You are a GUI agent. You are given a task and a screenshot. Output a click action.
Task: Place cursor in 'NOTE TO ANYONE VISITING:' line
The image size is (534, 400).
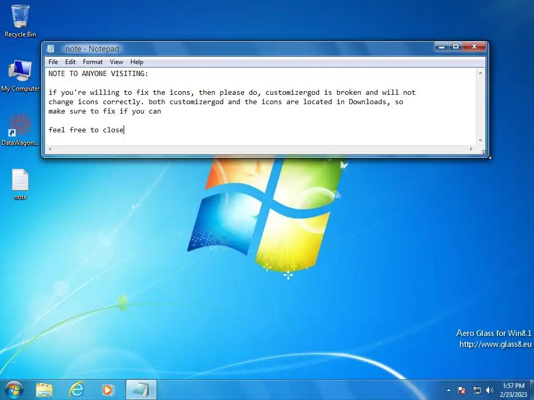click(98, 73)
